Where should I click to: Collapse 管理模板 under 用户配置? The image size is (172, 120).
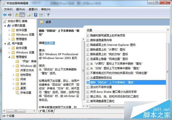[x=9, y=57]
